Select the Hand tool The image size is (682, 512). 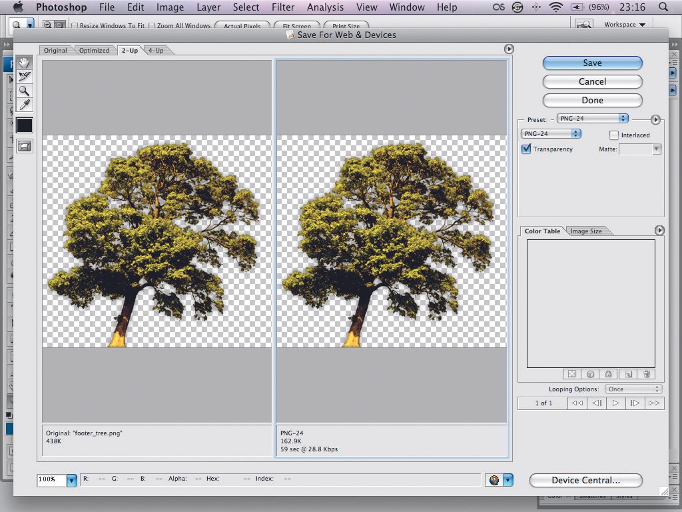(25, 63)
